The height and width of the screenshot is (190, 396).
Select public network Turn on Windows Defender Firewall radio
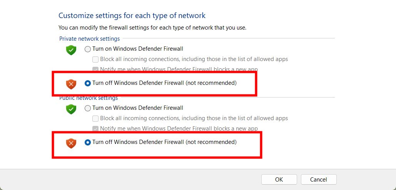pos(88,108)
